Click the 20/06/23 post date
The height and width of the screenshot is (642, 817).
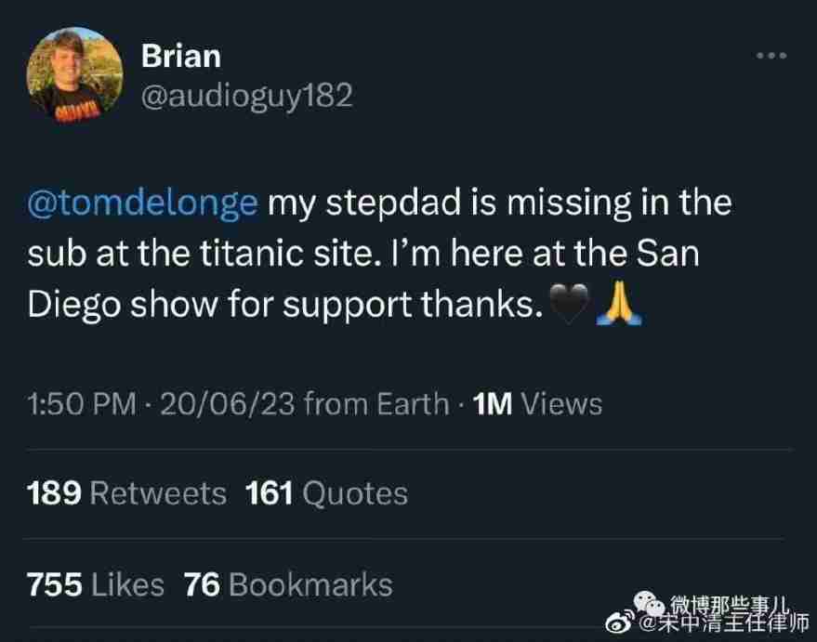[x=228, y=404]
